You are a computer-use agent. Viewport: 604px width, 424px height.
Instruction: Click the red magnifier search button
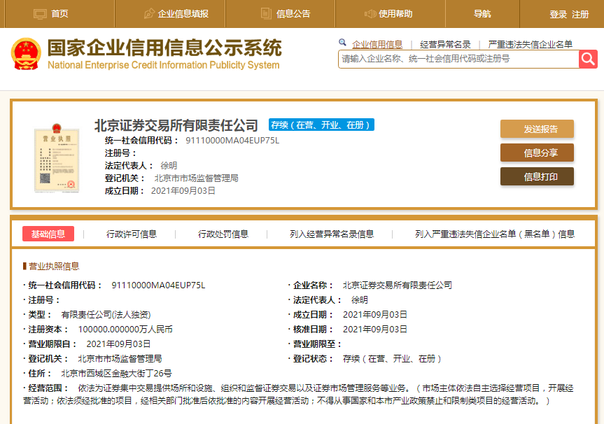[x=588, y=59]
